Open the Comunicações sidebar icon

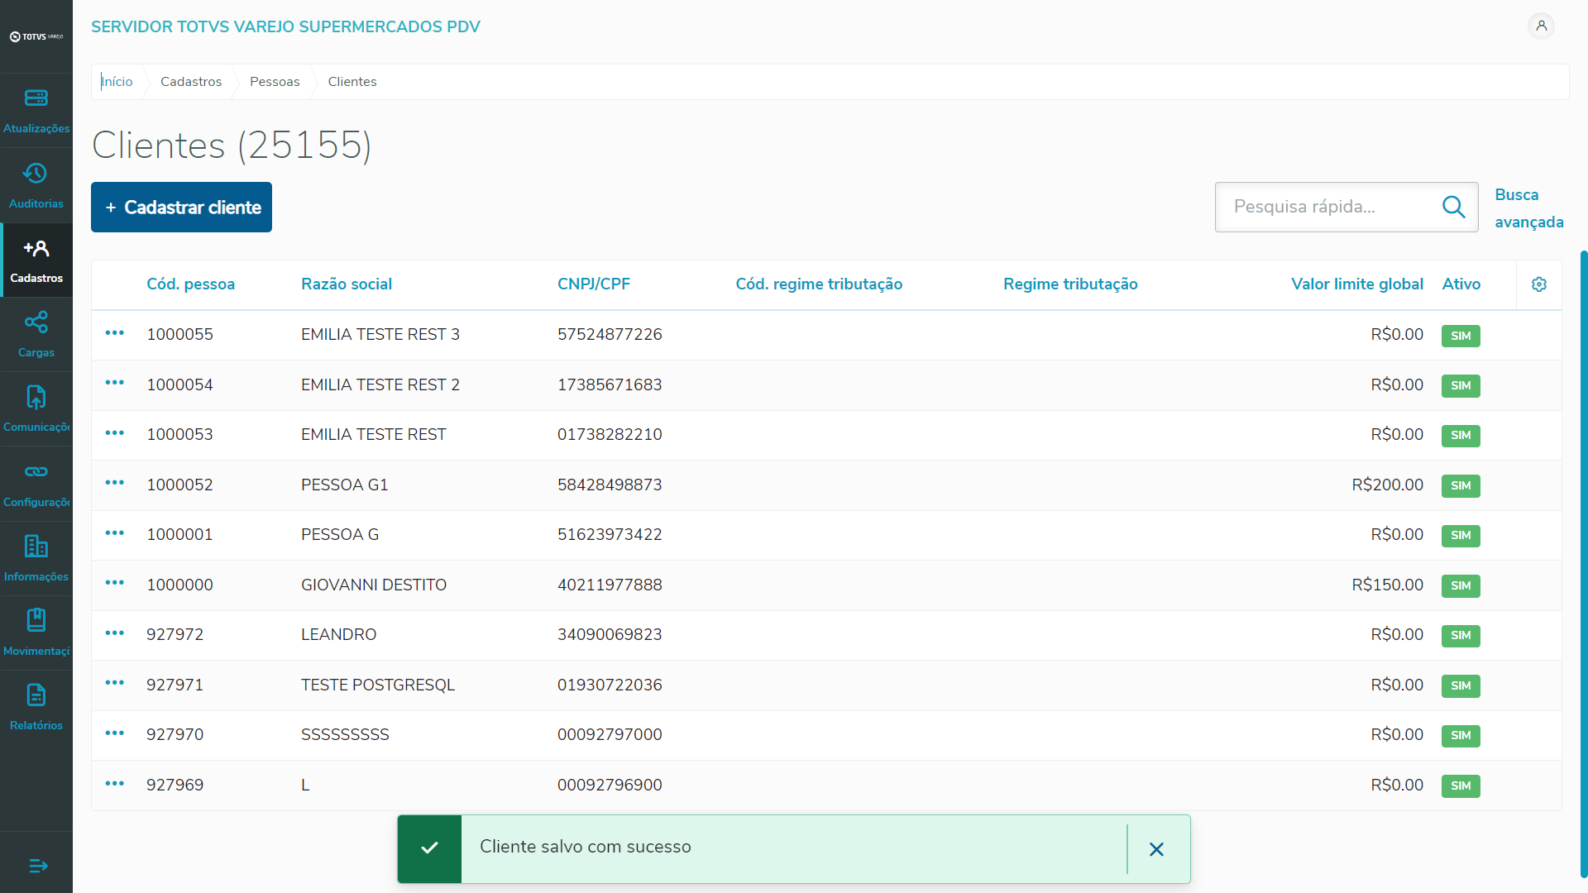36,398
